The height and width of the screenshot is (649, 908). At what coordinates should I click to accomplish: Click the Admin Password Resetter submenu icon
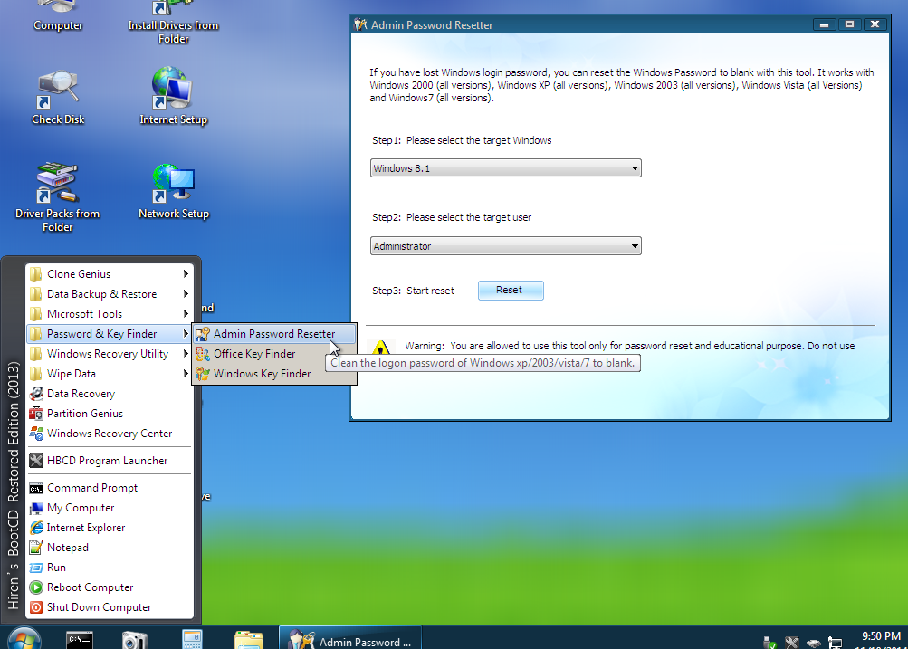(202, 334)
